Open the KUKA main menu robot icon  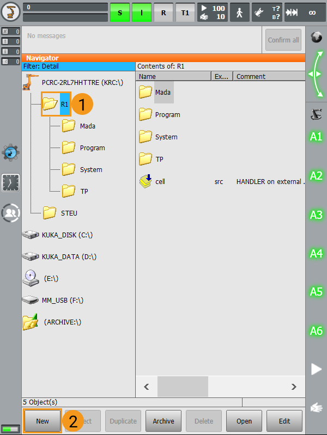pos(10,11)
